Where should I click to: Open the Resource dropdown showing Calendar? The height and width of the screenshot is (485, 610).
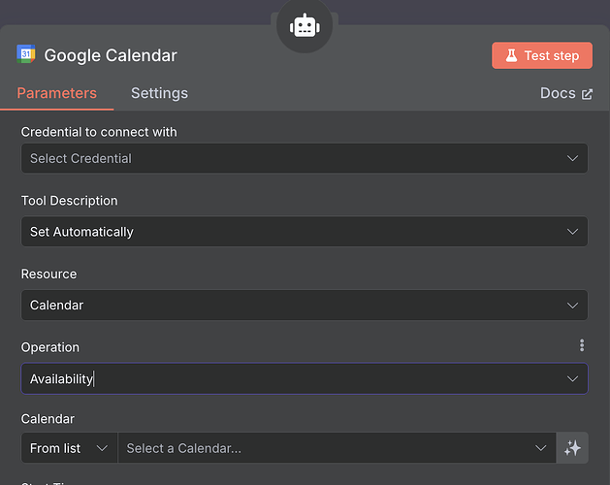pyautogui.click(x=305, y=306)
